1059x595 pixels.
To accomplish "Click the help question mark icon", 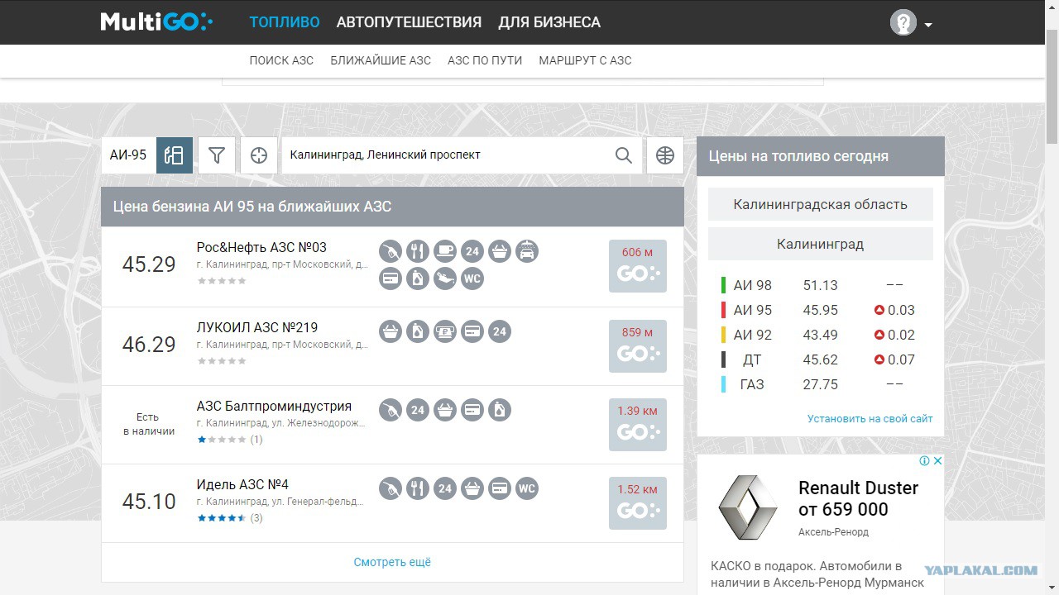I will pos(903,22).
